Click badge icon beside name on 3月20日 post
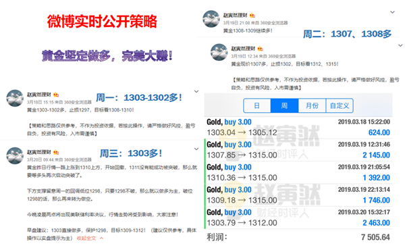This screenshot has width=405, height=250. point(56,152)
